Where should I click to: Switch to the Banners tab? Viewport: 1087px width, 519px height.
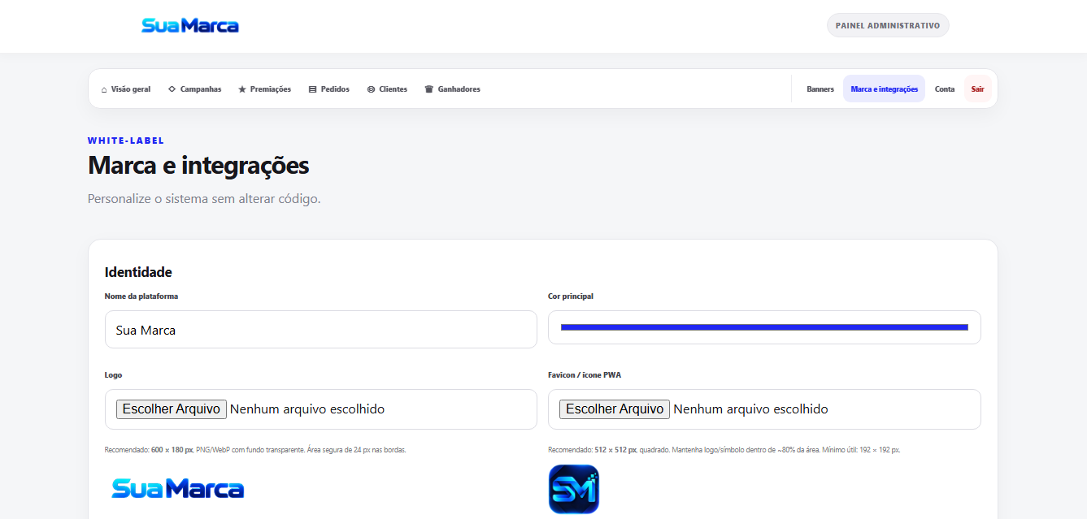(x=820, y=89)
